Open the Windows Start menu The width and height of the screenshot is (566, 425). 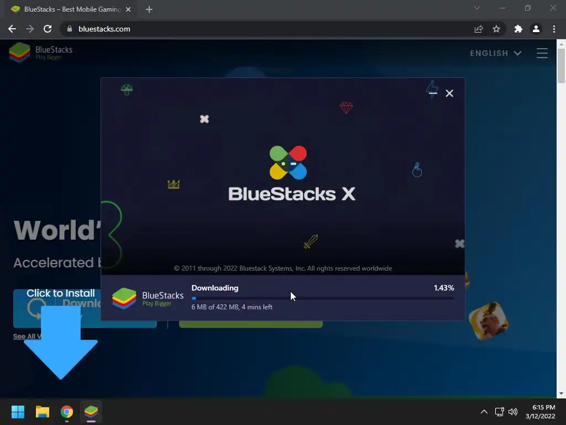18,412
